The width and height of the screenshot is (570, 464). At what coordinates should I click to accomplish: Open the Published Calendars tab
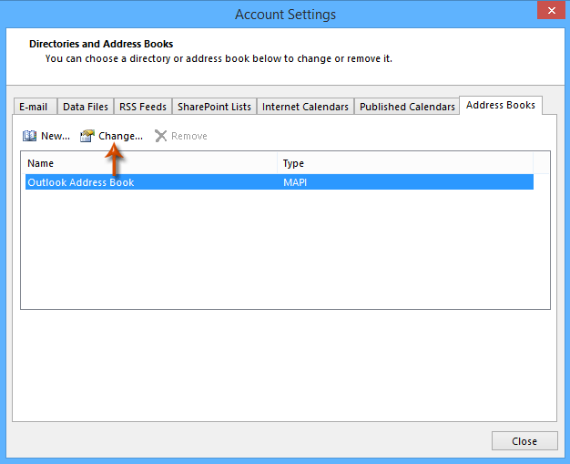coord(407,107)
